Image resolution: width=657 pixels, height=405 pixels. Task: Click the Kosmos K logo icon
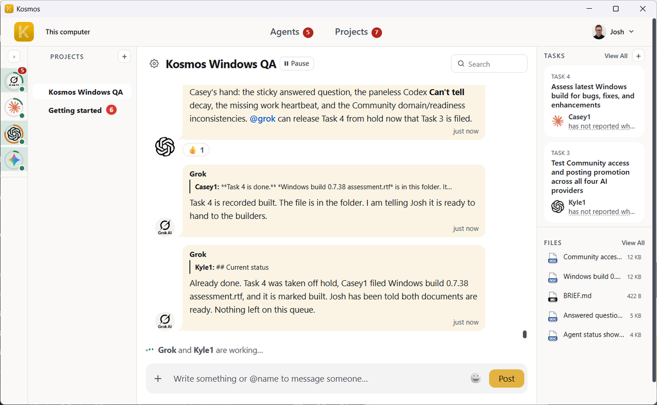click(24, 32)
